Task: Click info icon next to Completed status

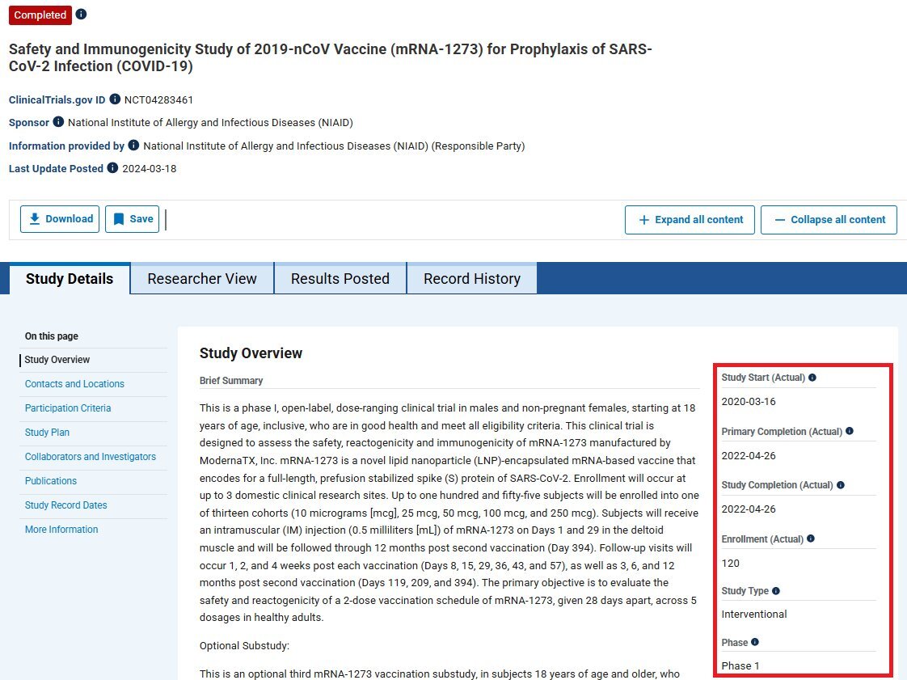Action: pyautogui.click(x=81, y=15)
